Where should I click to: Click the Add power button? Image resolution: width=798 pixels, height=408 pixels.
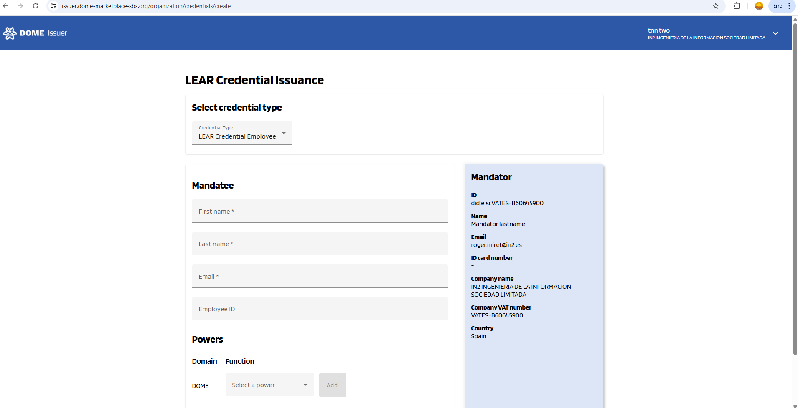(x=332, y=385)
